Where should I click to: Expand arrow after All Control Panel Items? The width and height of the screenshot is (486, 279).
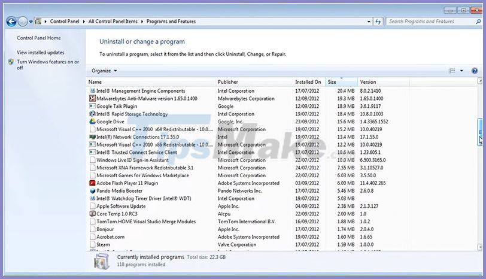tap(142, 22)
